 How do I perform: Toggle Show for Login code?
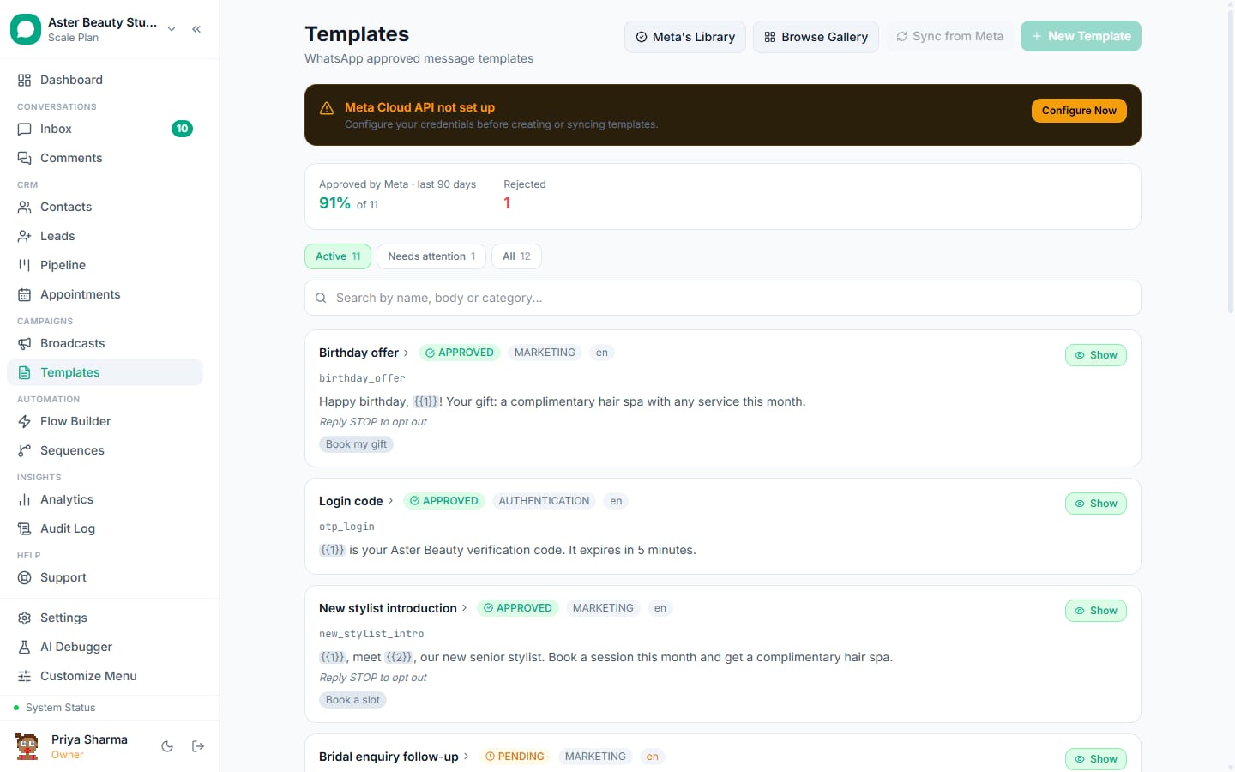click(x=1096, y=504)
